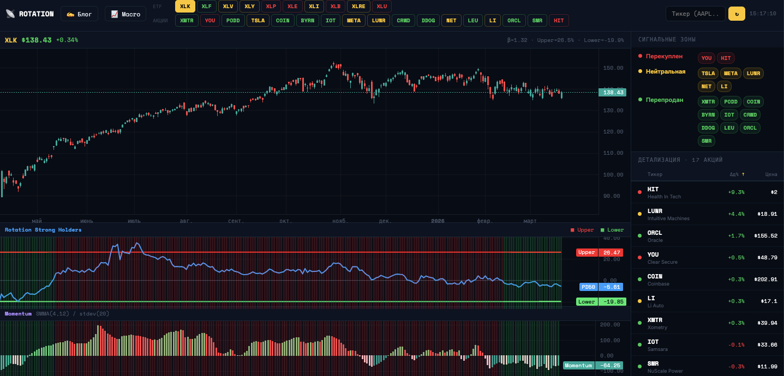Click META chip in Нейтральная zone

731,74
